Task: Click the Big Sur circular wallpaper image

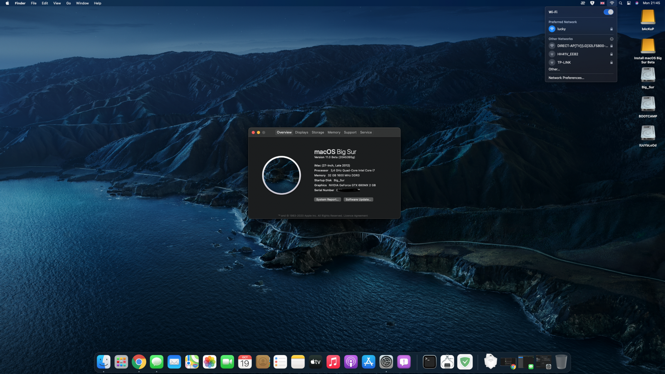Action: (x=281, y=175)
